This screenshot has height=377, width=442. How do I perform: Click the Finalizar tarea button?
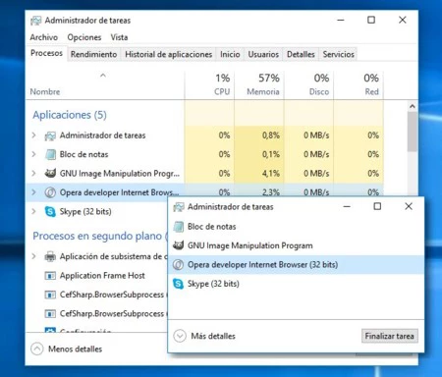(389, 336)
